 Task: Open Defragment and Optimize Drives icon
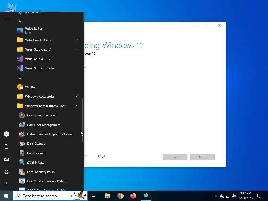22,134
